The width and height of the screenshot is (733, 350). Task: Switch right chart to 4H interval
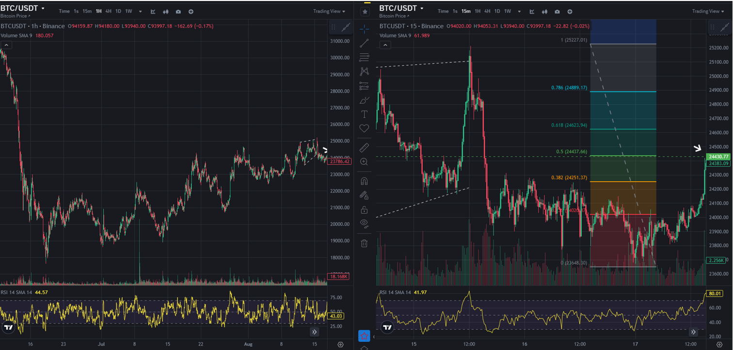point(487,11)
